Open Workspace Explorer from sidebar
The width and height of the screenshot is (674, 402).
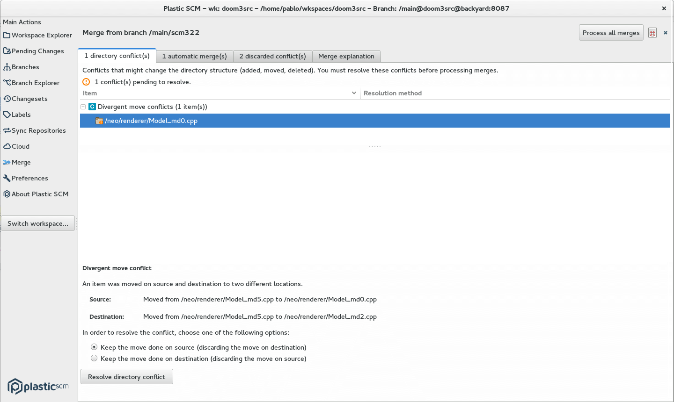pyautogui.click(x=38, y=35)
